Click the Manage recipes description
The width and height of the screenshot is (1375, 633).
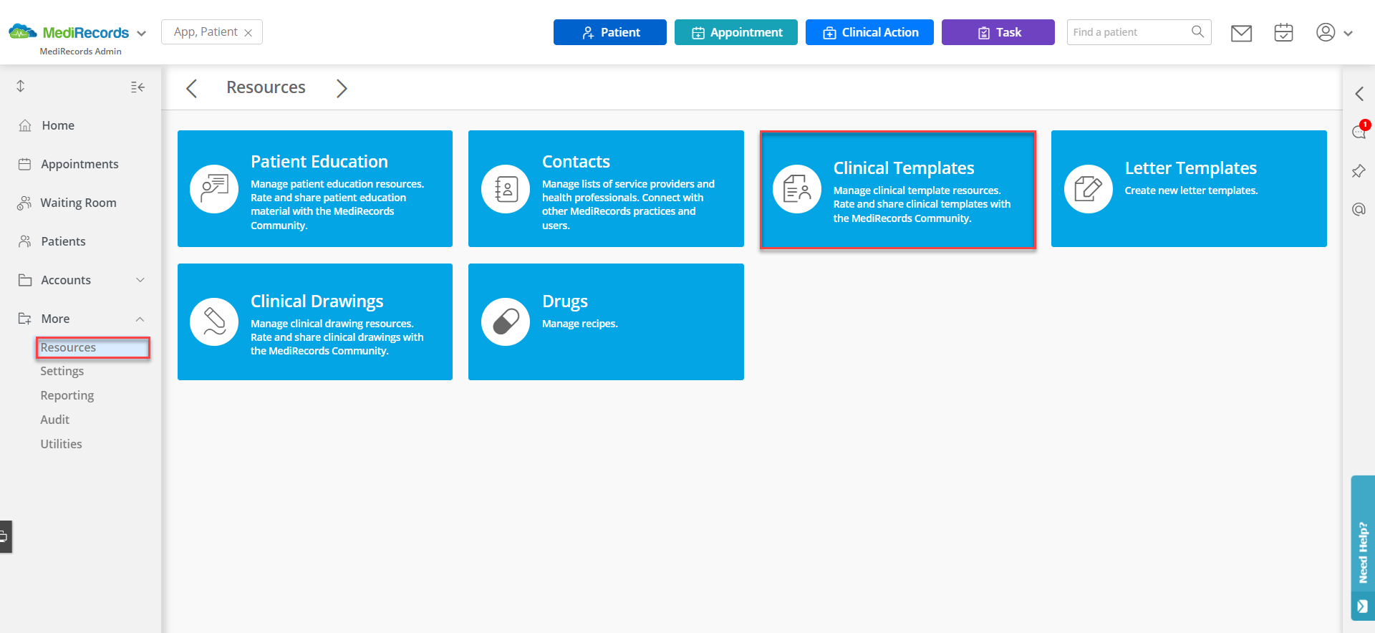tap(579, 324)
